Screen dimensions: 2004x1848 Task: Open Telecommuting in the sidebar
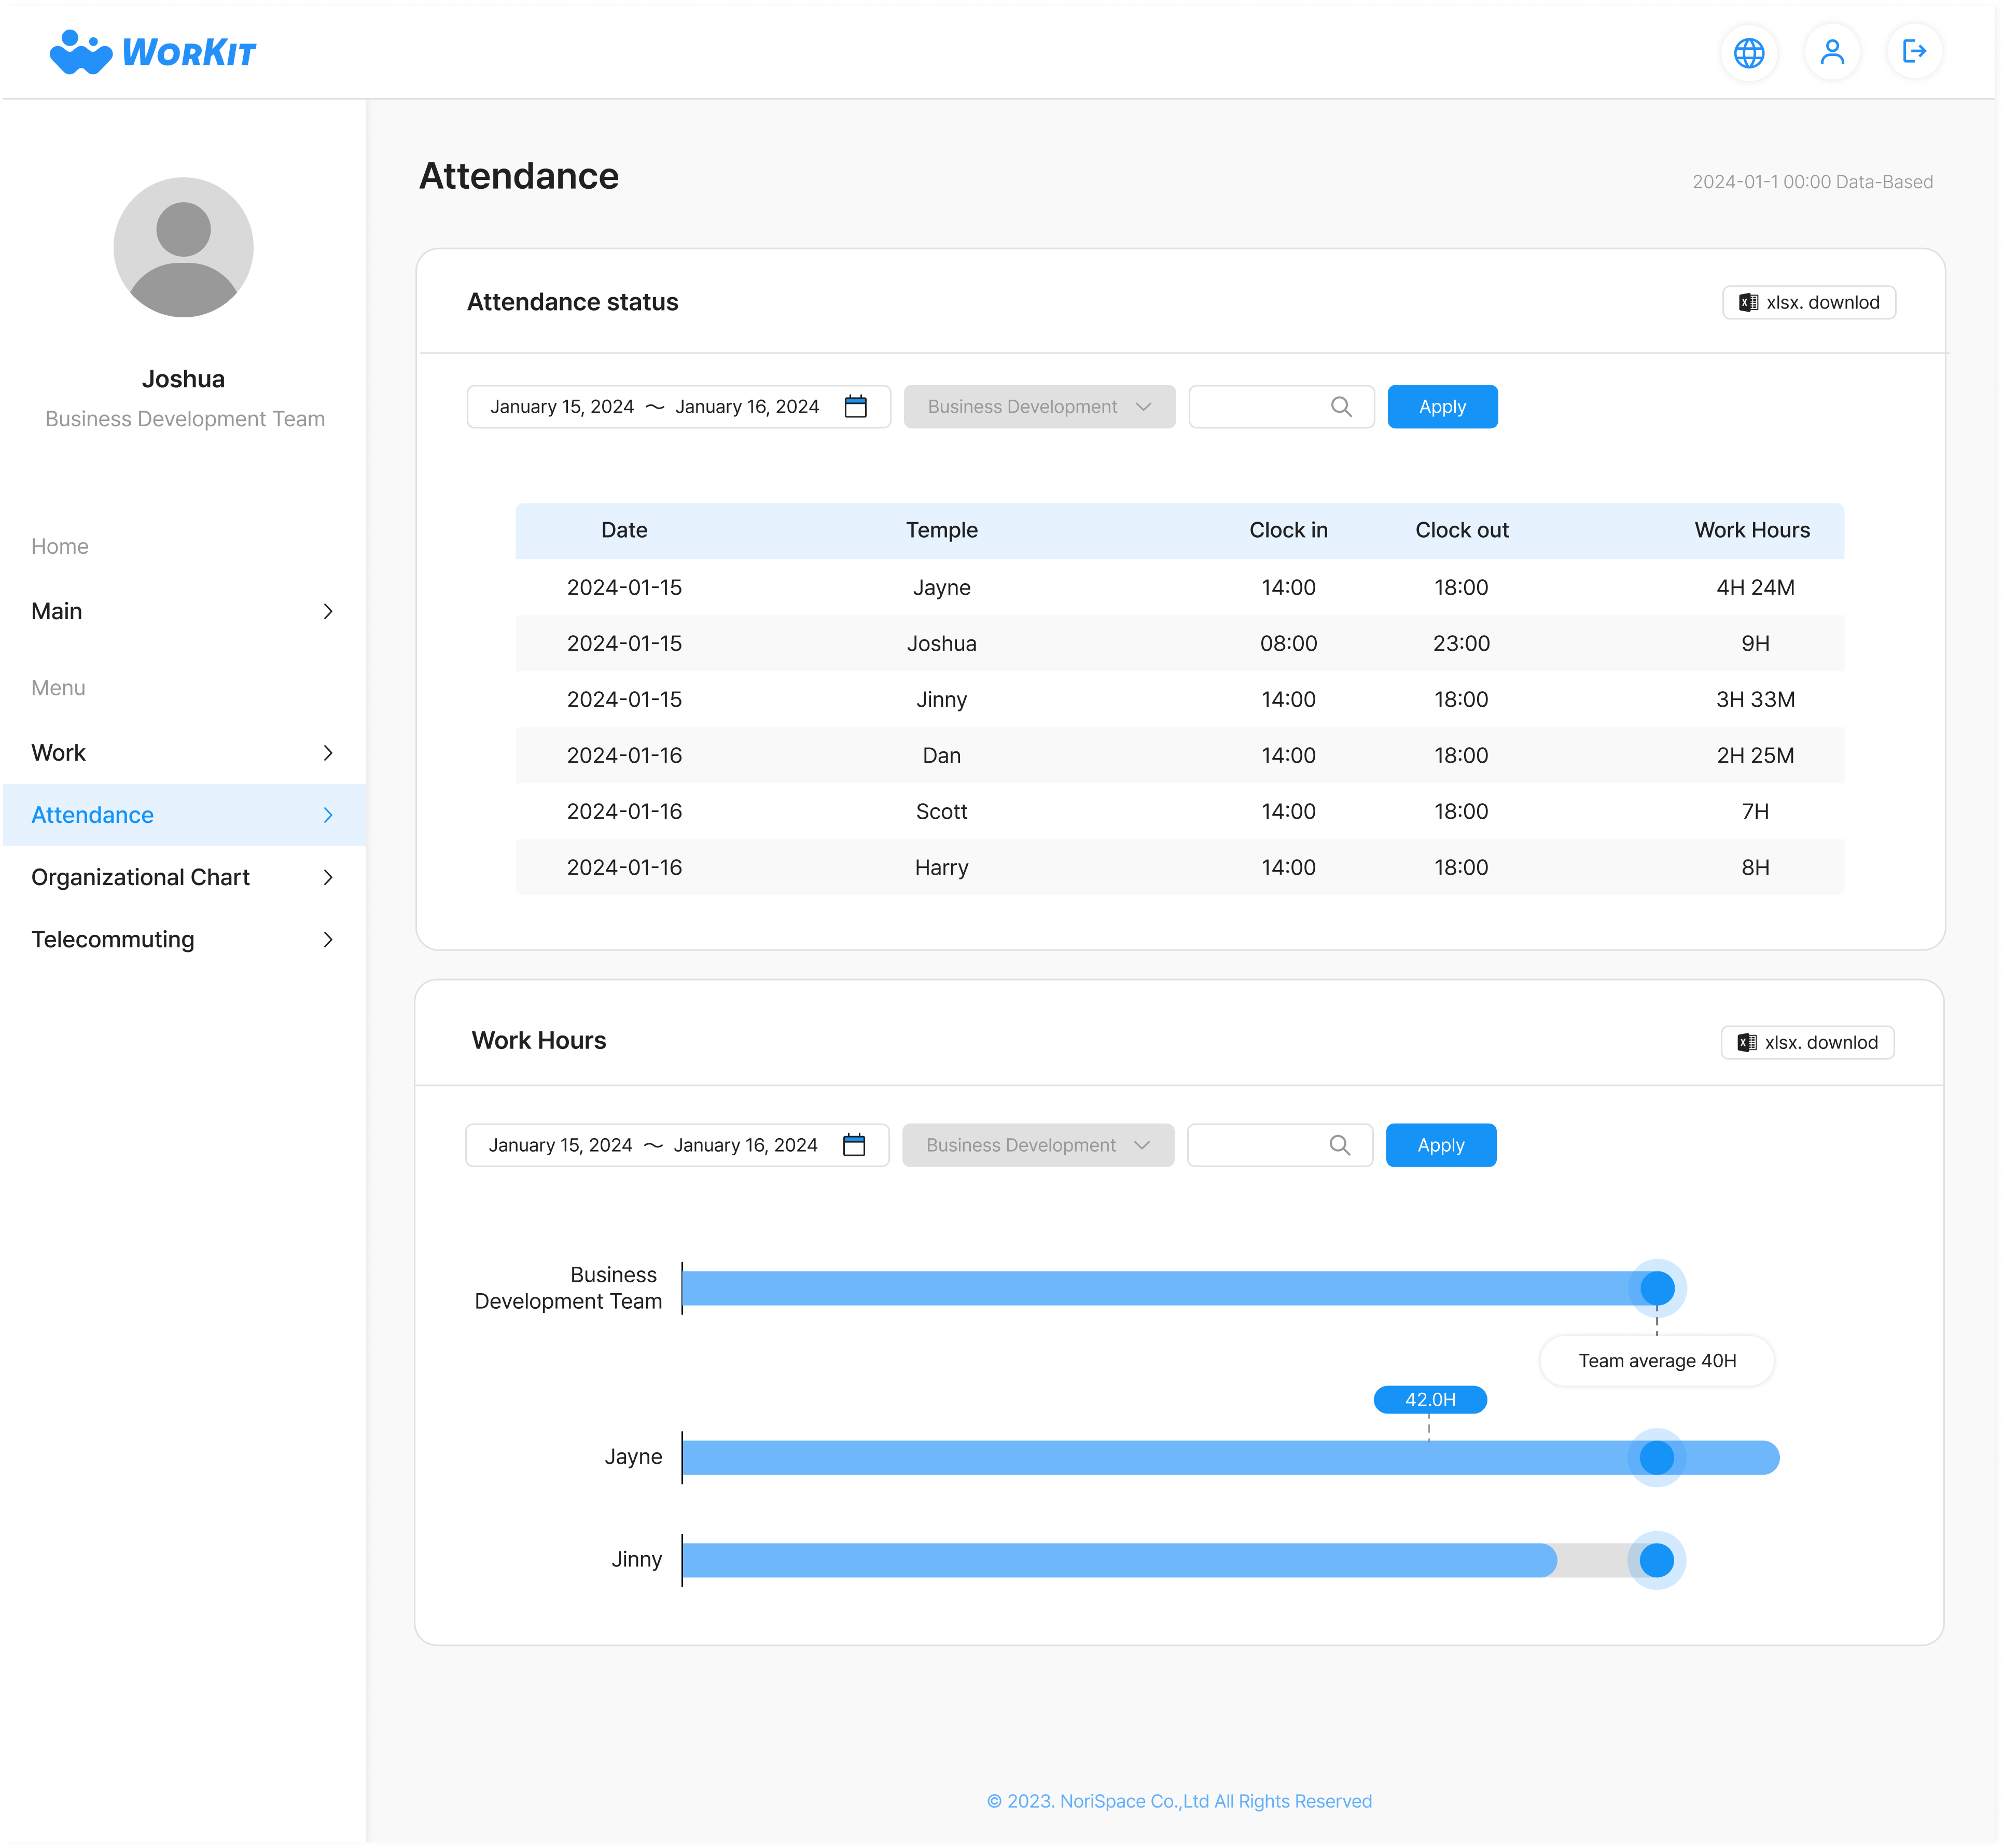(x=113, y=939)
